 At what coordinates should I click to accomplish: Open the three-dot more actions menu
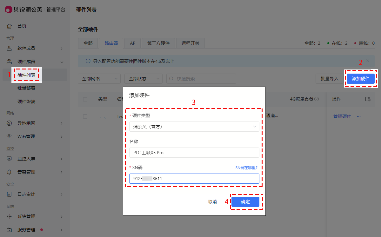coord(359,116)
